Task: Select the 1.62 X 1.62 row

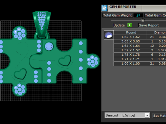Action: point(140,37)
